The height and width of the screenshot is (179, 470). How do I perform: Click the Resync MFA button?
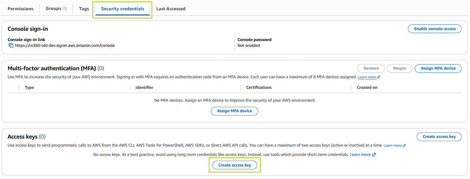(400, 68)
